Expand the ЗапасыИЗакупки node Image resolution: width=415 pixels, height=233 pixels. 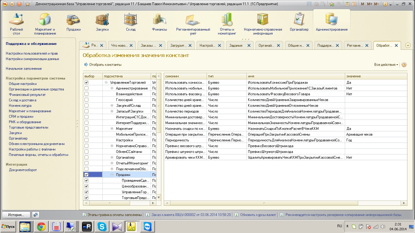click(112, 111)
